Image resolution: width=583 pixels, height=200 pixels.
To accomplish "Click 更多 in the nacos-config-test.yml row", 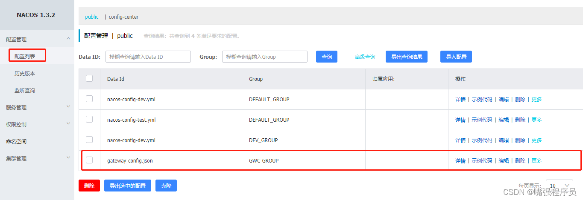I will [537, 120].
